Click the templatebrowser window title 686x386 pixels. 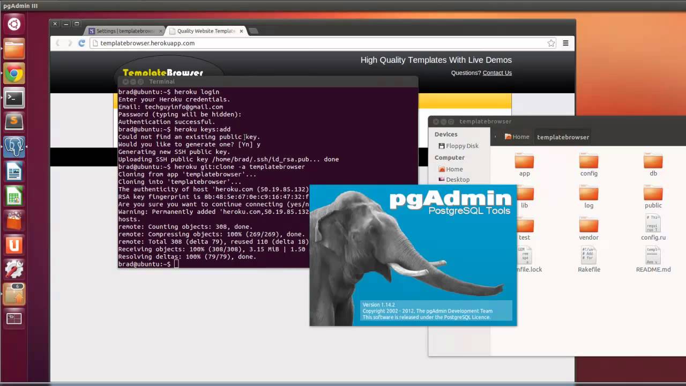485,122
